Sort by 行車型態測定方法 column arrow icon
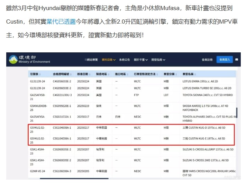The width and height of the screenshot is (247, 189). pyautogui.click(x=157, y=74)
